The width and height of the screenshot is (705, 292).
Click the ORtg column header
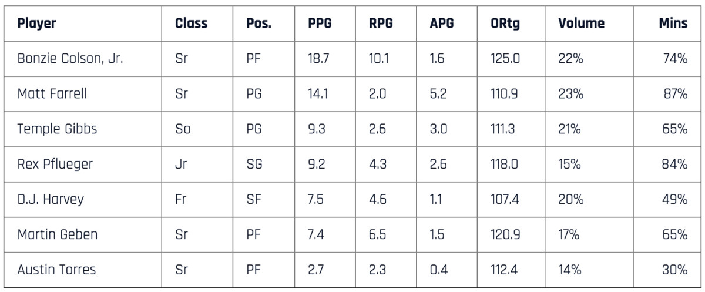point(505,24)
